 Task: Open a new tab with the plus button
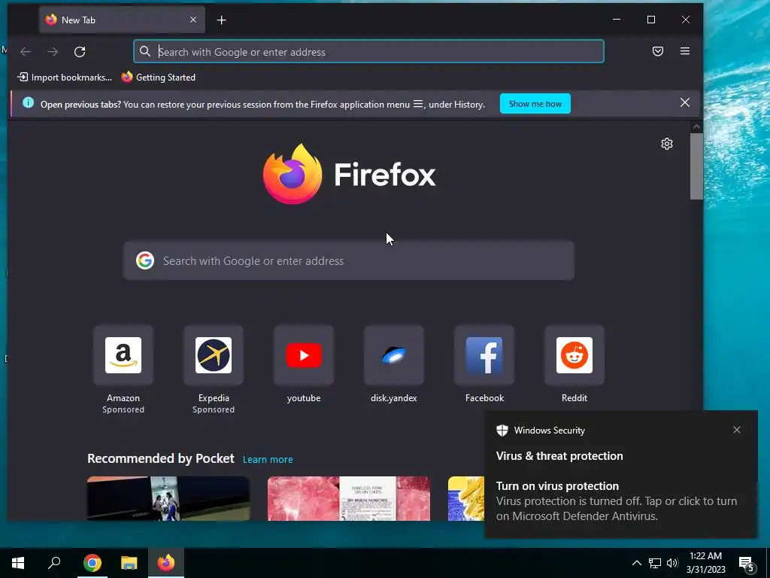coord(222,20)
